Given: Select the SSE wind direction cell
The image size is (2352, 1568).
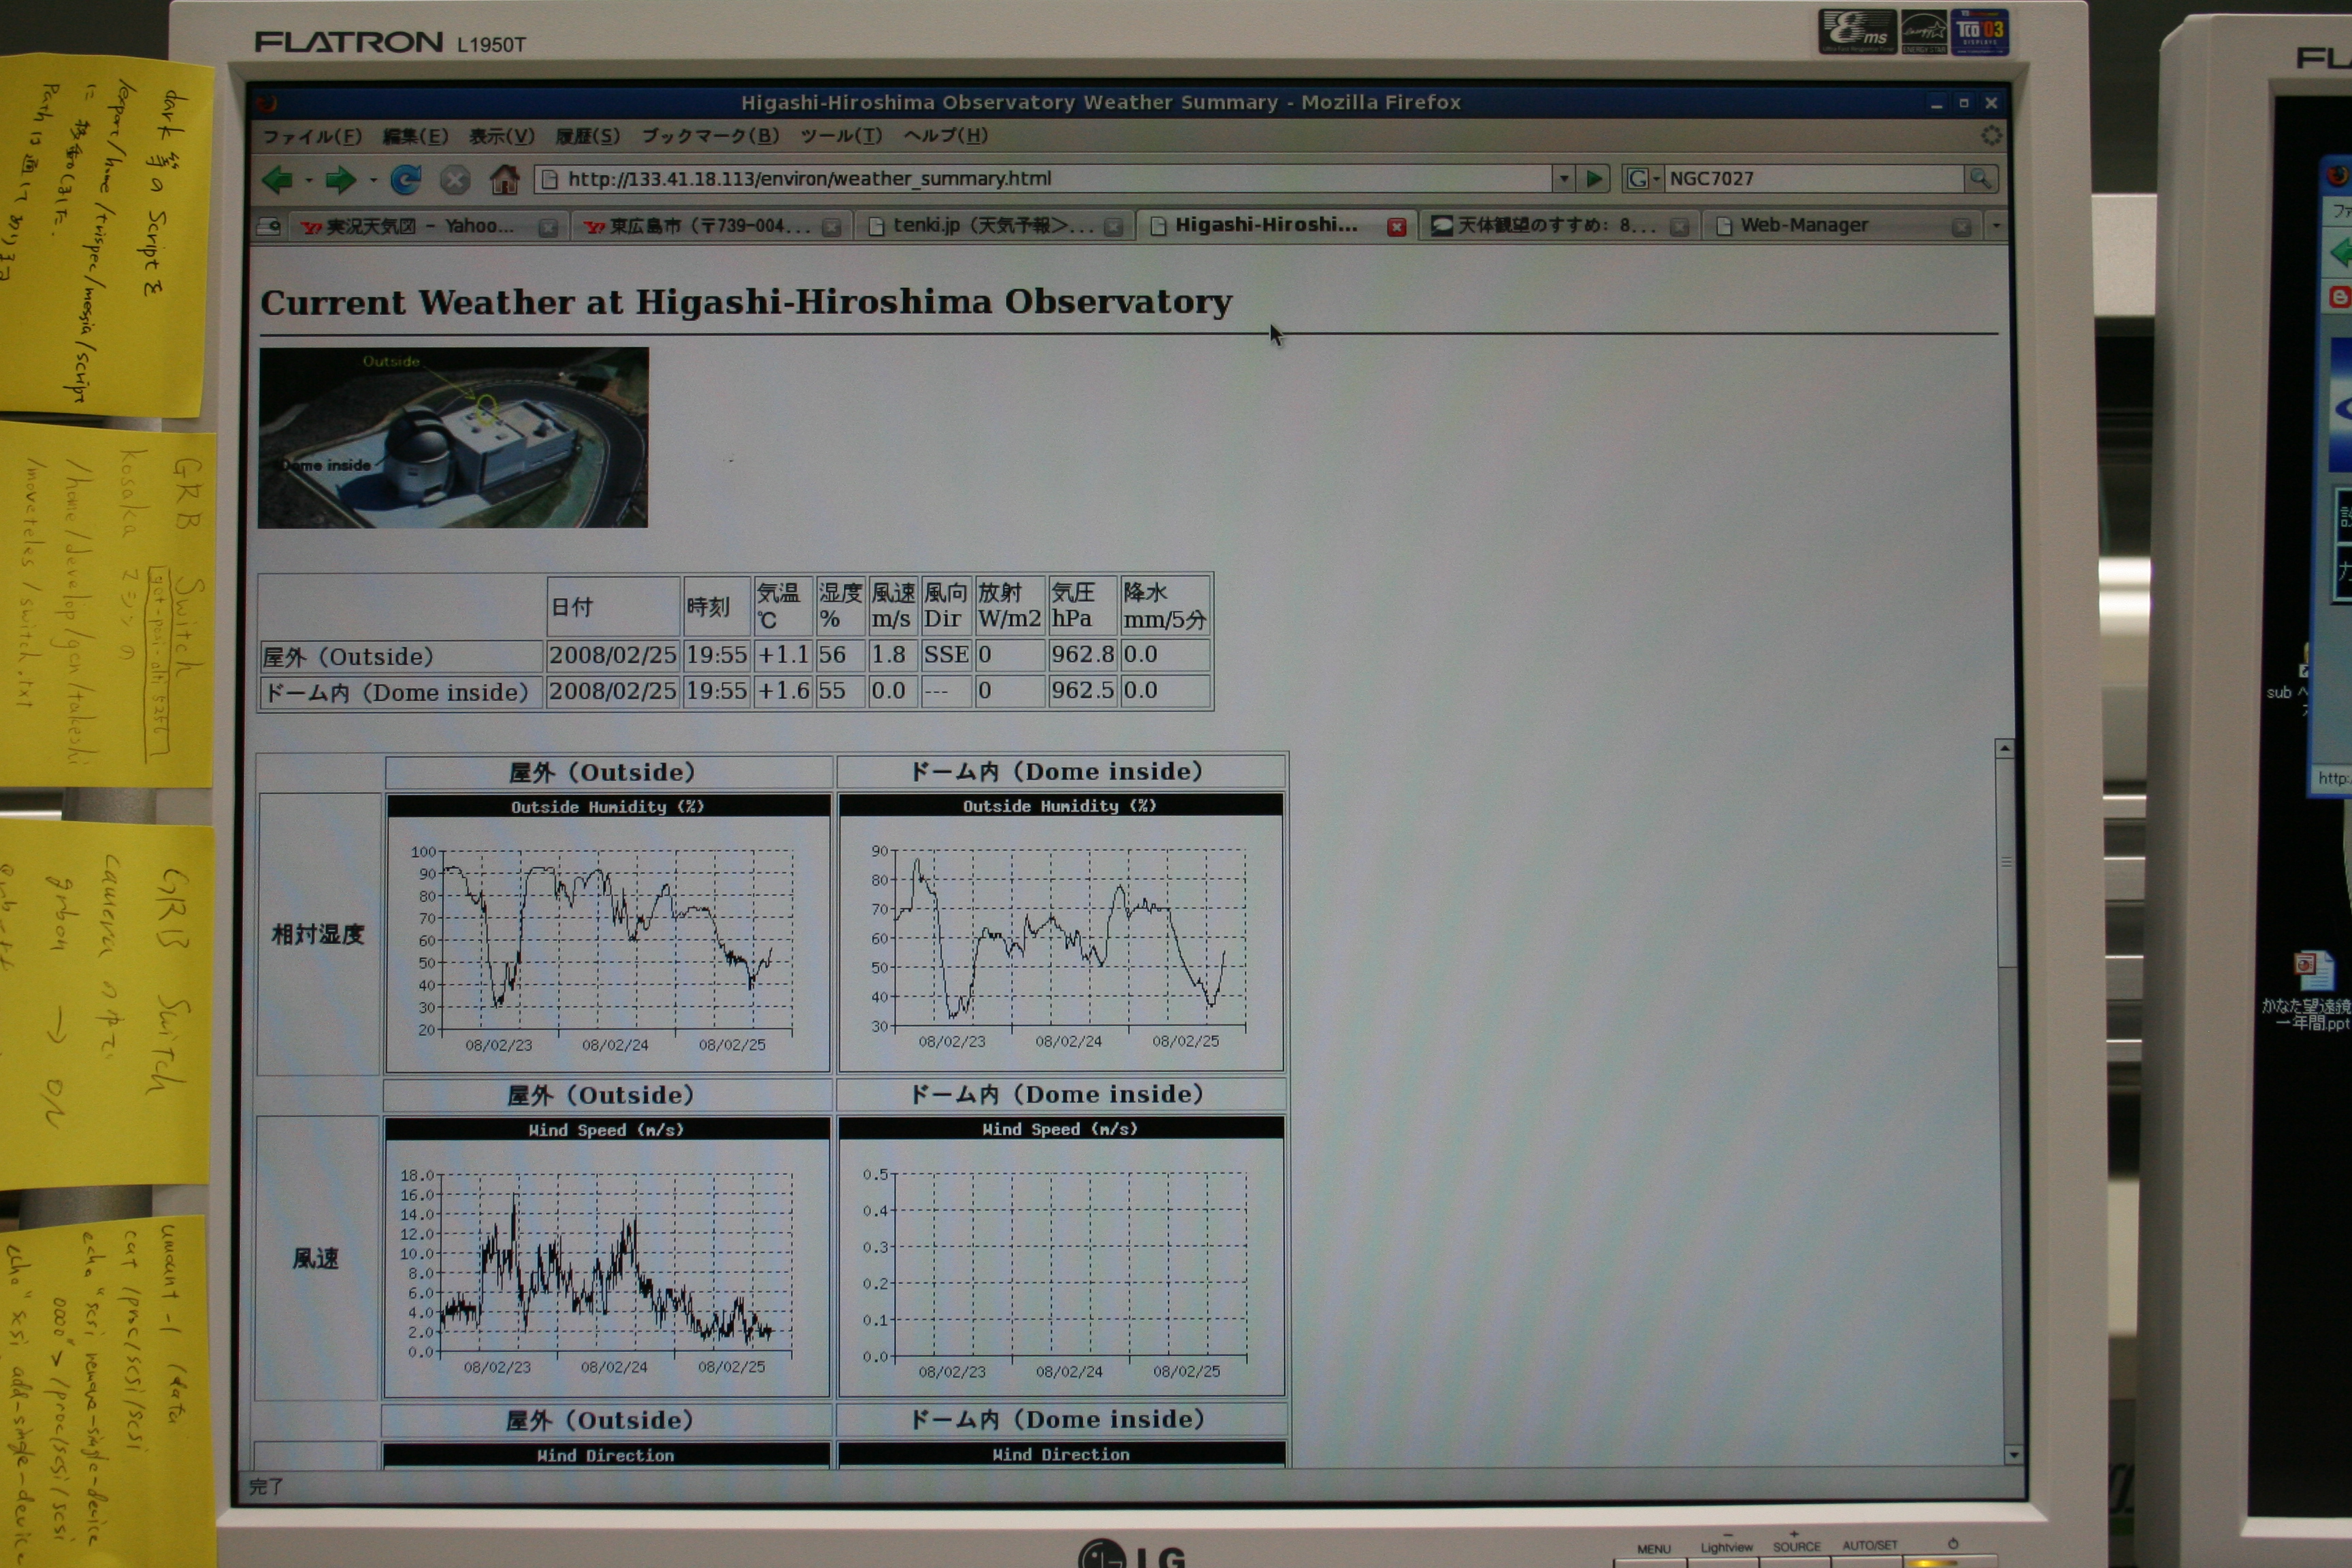Looking at the screenshot, I should pyautogui.click(x=945, y=655).
